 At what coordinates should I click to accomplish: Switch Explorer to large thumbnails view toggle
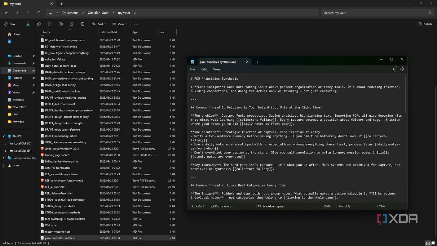coord(433,244)
